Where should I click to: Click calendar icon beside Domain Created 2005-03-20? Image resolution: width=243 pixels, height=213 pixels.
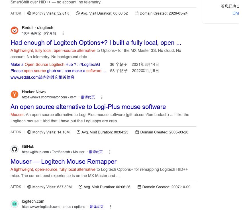(137, 132)
